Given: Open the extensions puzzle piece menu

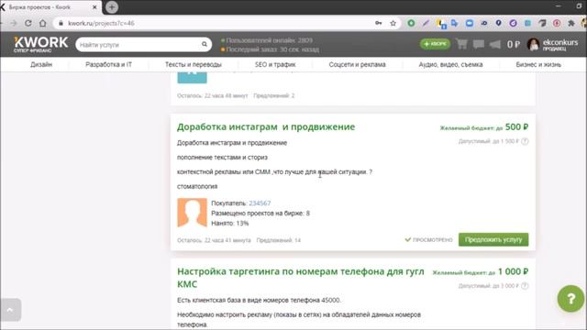Looking at the screenshot, I should 570,23.
